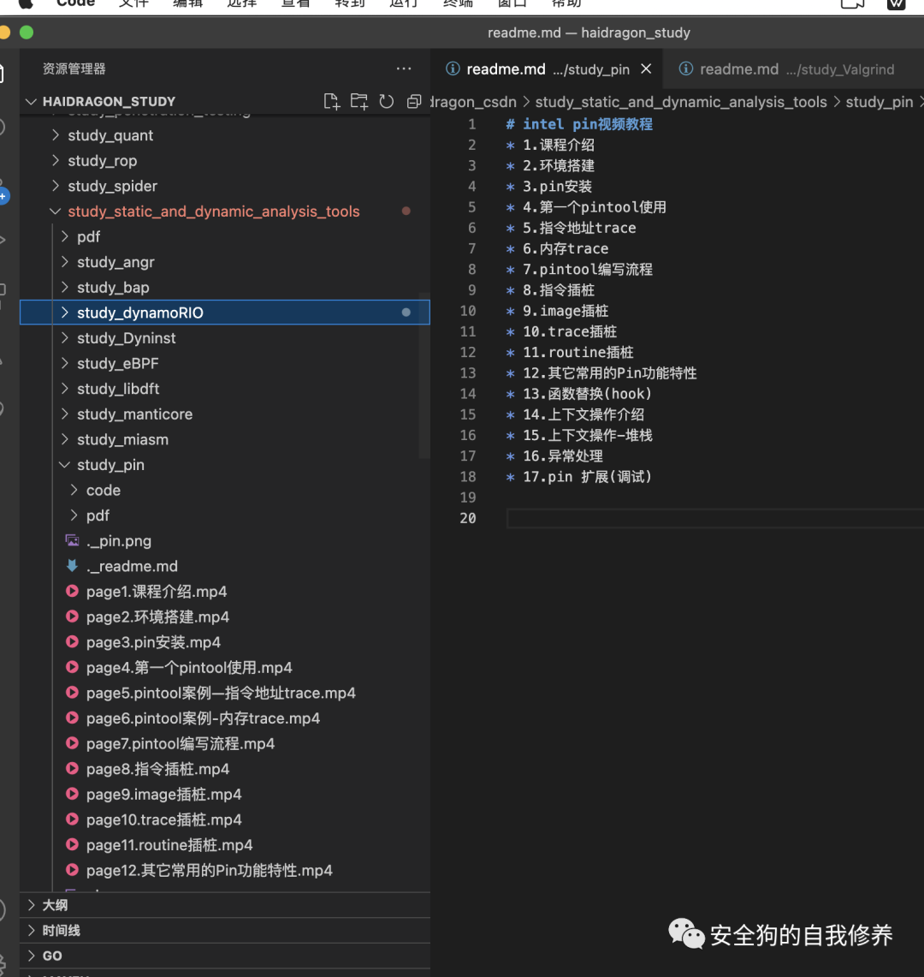Click heading text 'intel pin视频教程' in editor

tap(587, 124)
